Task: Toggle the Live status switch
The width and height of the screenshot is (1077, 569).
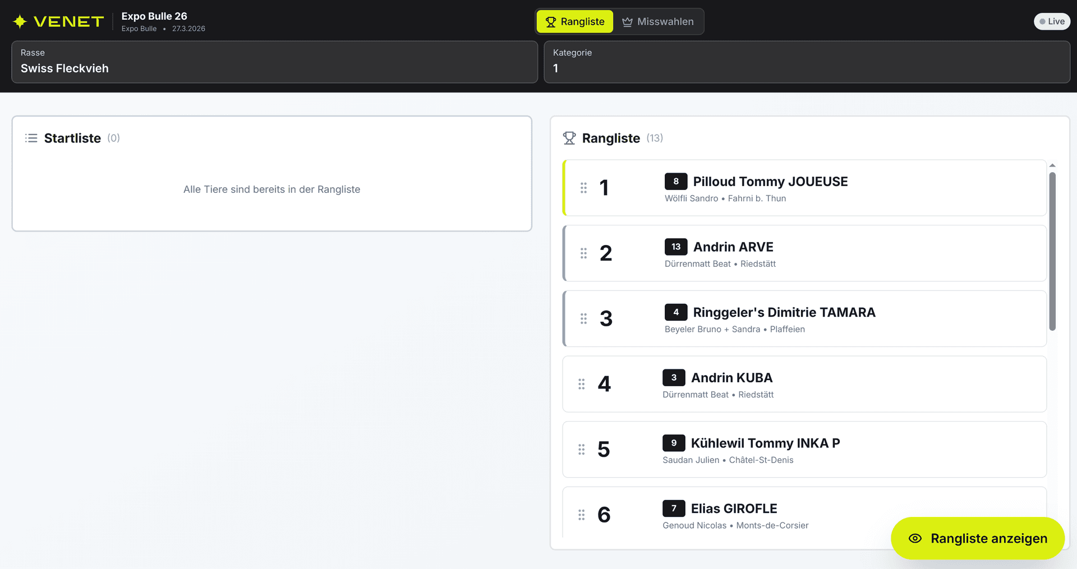Action: (x=1052, y=21)
